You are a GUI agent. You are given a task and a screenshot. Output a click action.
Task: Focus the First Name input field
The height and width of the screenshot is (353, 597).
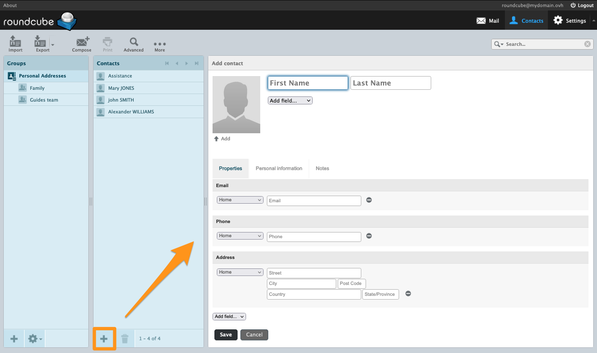click(307, 83)
